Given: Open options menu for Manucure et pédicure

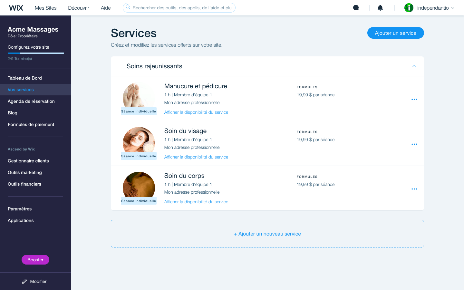Looking at the screenshot, I should pyautogui.click(x=414, y=99).
